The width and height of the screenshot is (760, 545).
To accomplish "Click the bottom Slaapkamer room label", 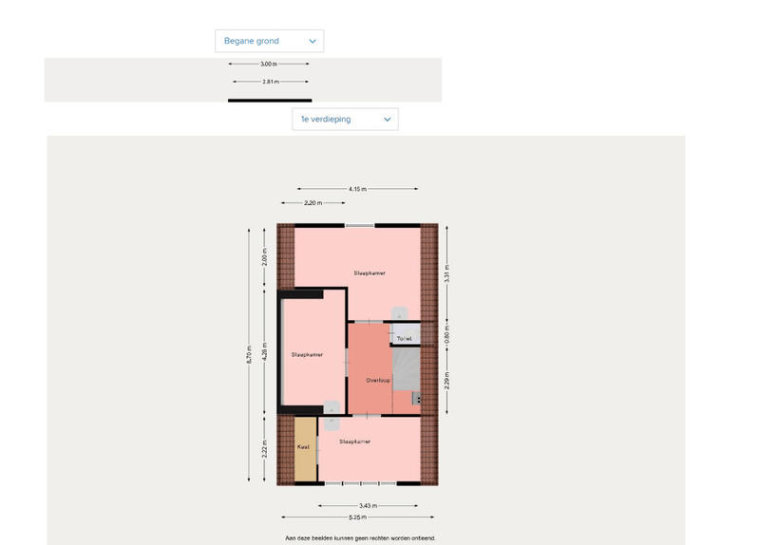I will click(x=354, y=442).
